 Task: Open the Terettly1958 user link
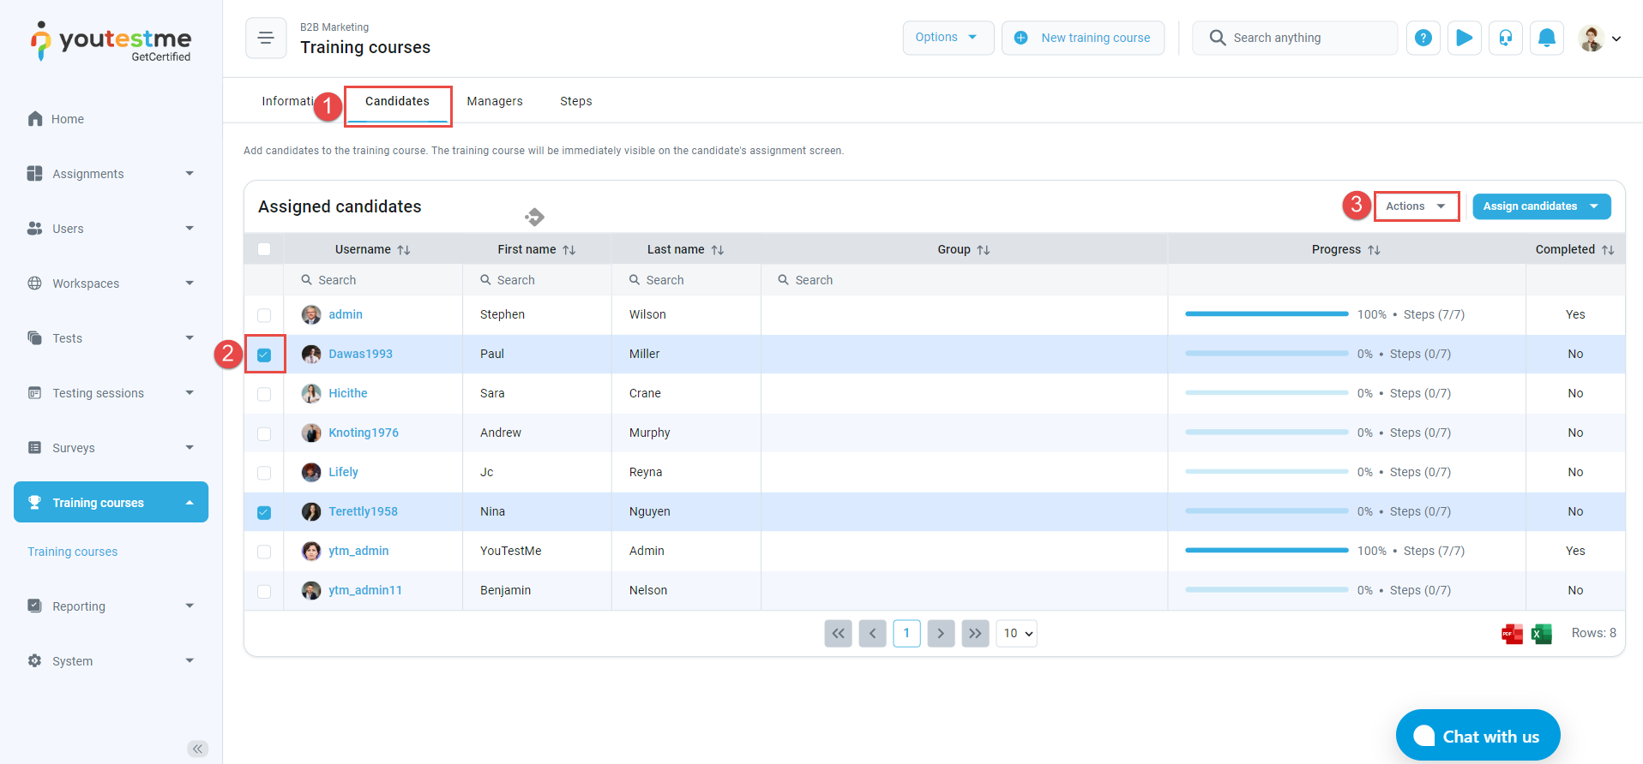(x=363, y=511)
